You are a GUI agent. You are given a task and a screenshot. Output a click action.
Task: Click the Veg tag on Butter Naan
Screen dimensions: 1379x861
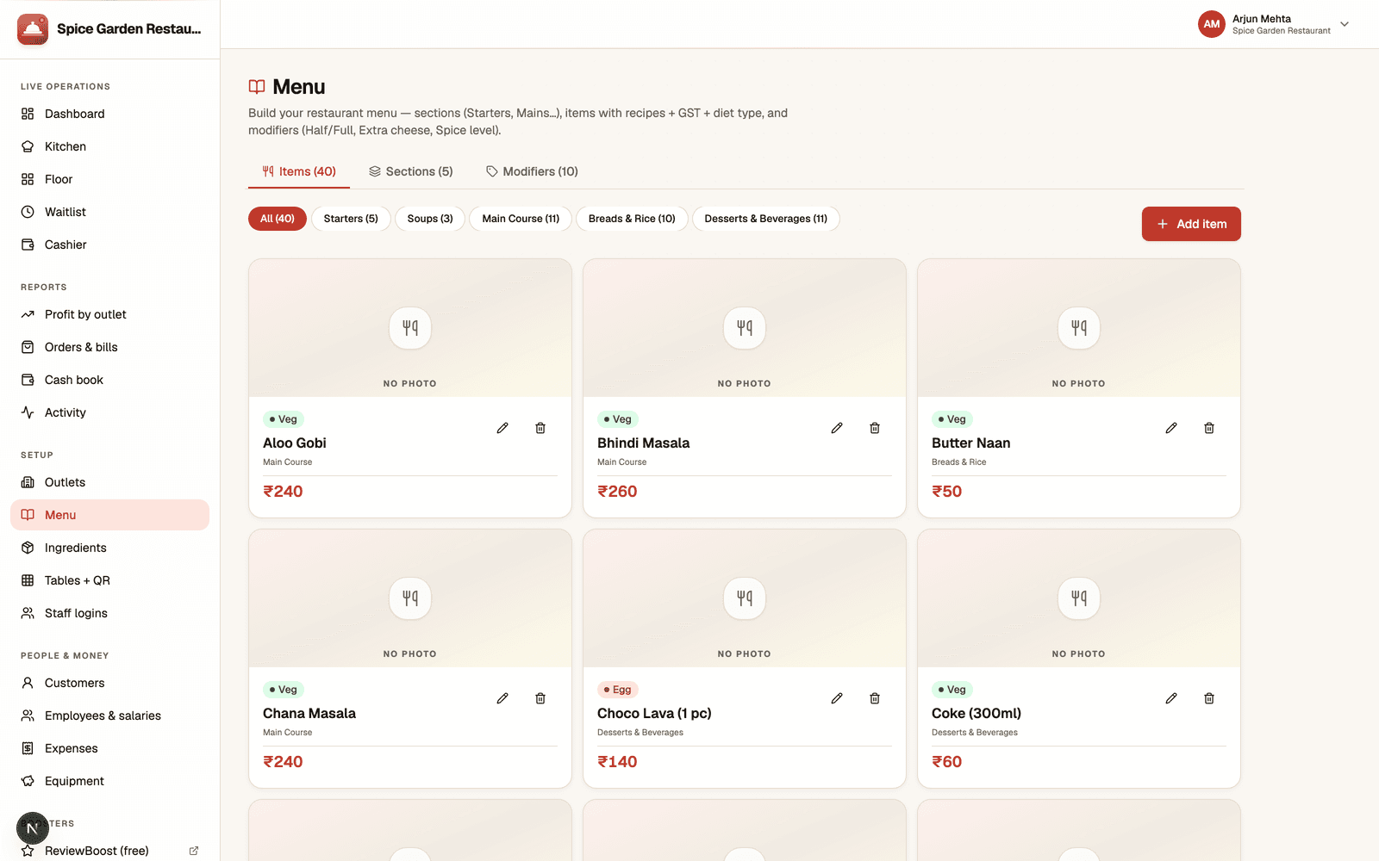click(x=952, y=419)
